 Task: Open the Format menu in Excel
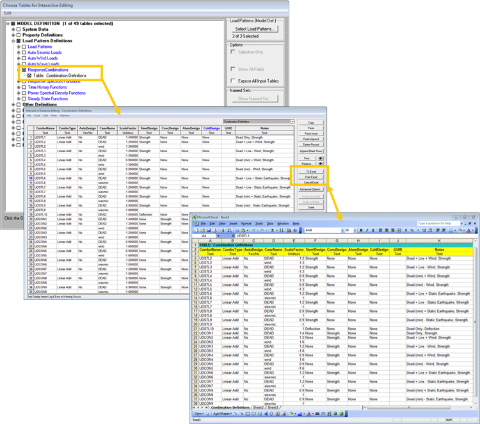(x=246, y=224)
